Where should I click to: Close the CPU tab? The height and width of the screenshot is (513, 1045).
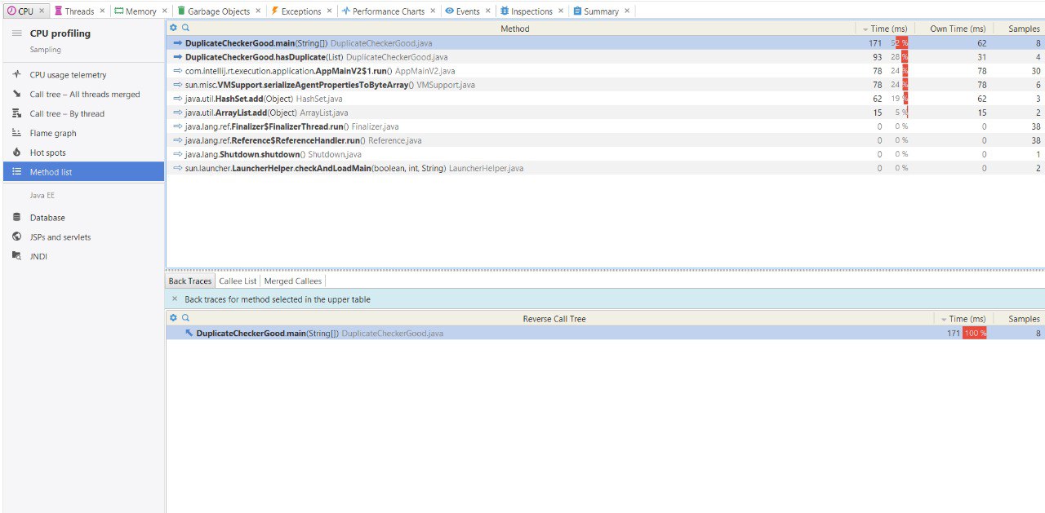42,11
